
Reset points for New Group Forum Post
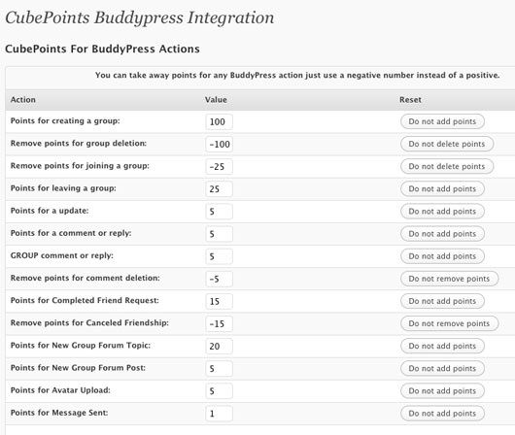pyautogui.click(x=442, y=368)
